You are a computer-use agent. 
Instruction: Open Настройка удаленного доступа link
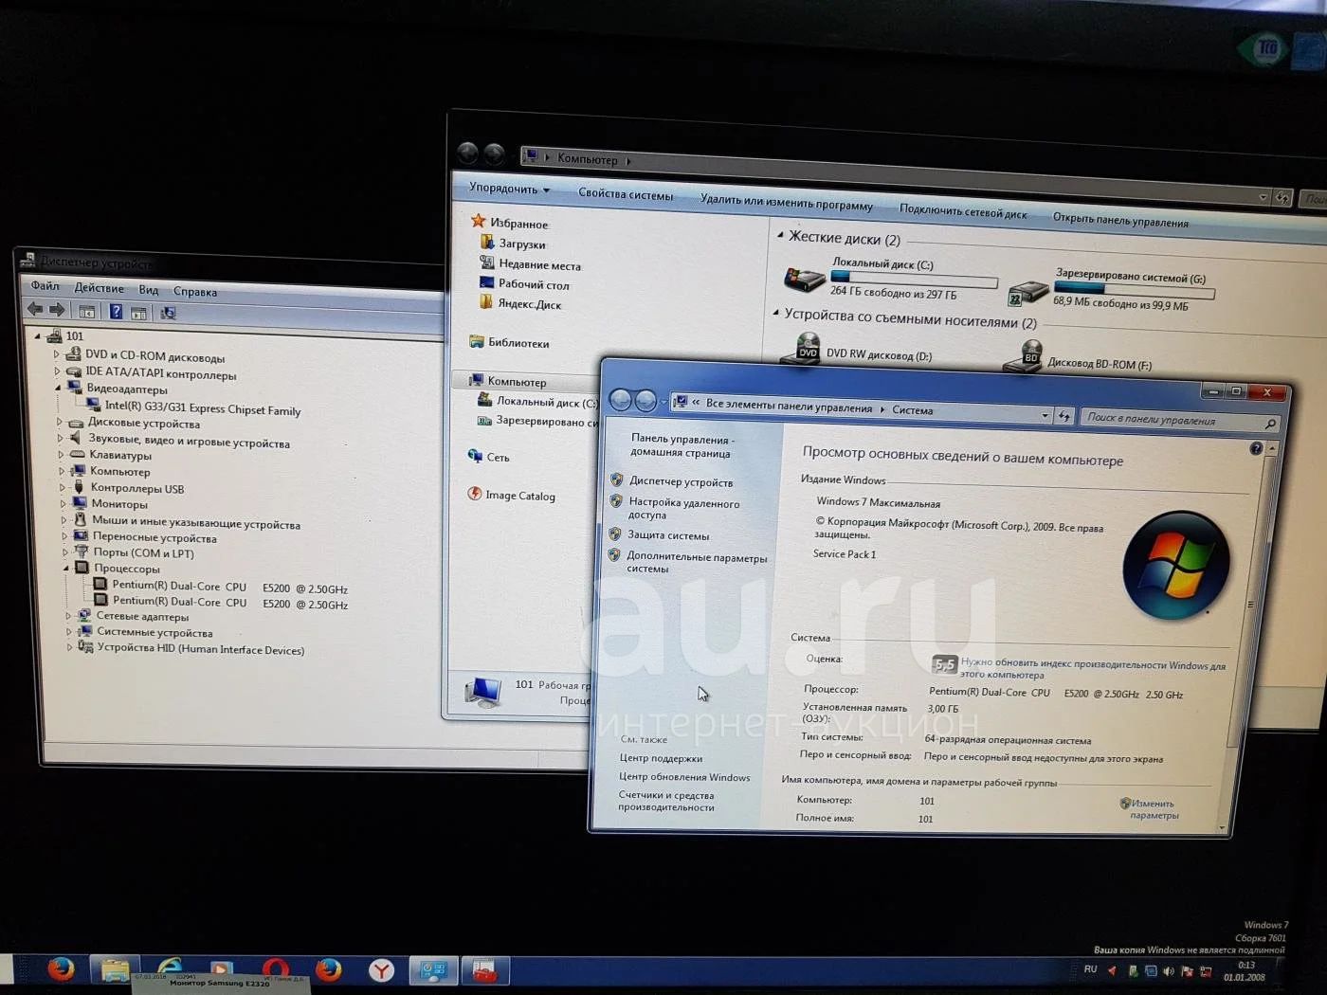[683, 509]
